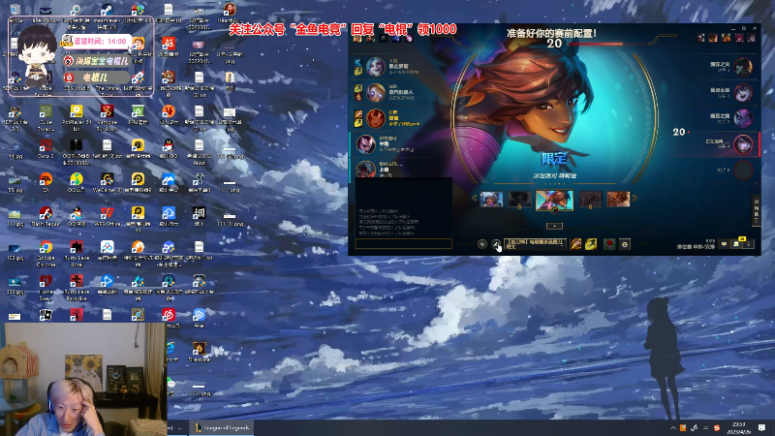
Task: Select the WPS Office desktop icon
Action: [x=107, y=216]
